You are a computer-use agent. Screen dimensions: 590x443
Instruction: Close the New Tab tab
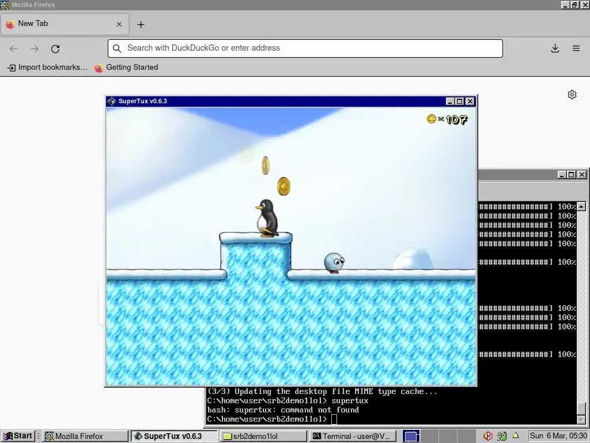[x=119, y=24]
